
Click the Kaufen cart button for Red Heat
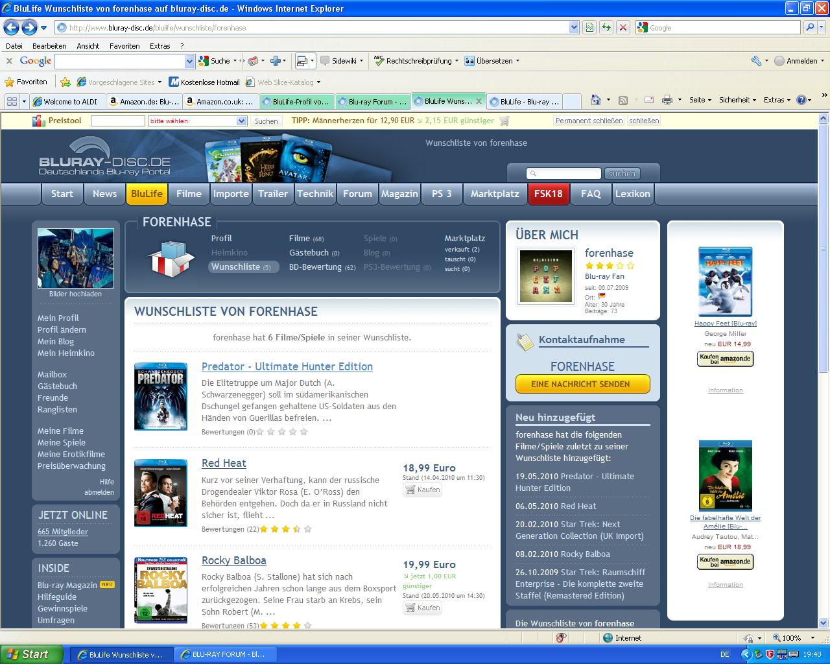click(x=422, y=490)
